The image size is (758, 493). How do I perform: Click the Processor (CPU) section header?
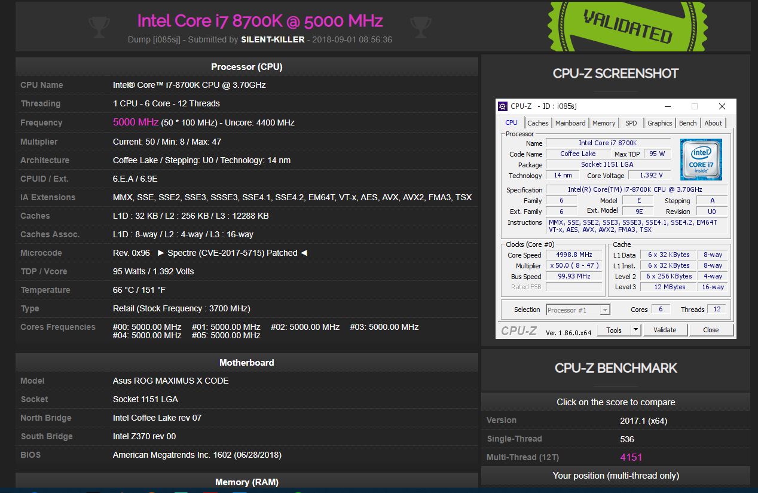click(247, 67)
